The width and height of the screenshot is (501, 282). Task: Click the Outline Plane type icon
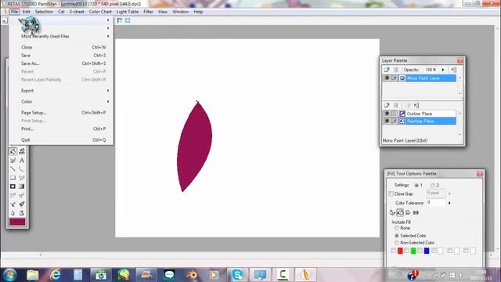point(402,114)
